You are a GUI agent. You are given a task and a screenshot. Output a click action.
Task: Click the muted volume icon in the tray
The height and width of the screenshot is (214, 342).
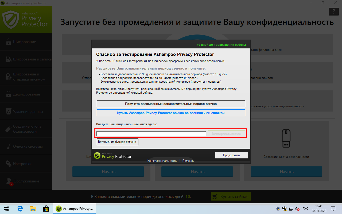(297, 208)
